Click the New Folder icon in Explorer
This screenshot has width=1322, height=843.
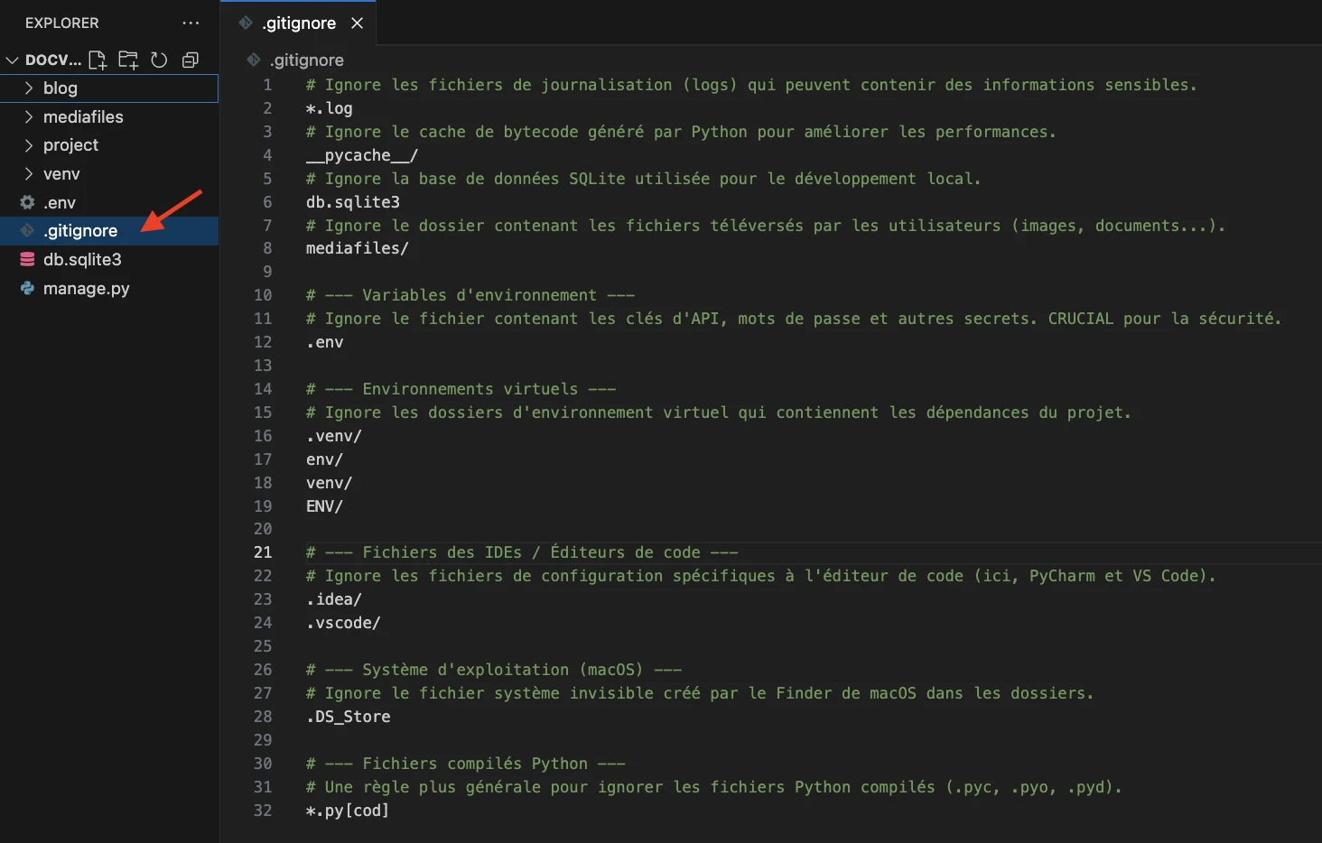pos(128,60)
